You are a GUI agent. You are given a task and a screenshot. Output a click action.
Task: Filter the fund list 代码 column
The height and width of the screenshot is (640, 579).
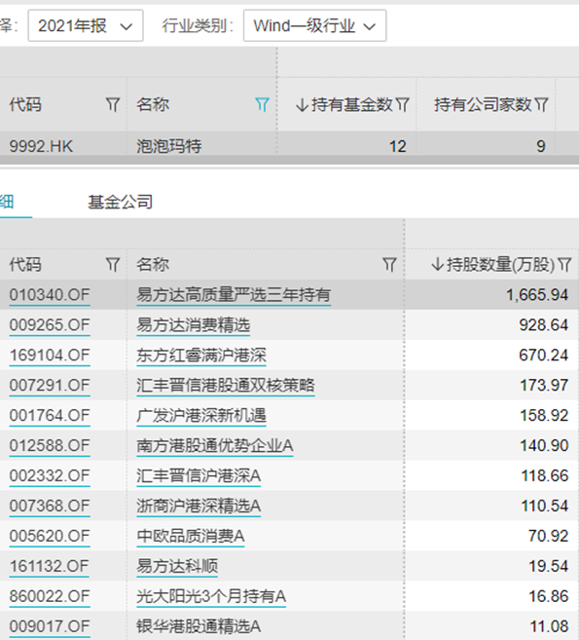click(x=113, y=265)
